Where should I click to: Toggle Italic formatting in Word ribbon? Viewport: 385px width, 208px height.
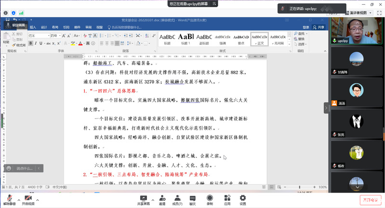36,43
